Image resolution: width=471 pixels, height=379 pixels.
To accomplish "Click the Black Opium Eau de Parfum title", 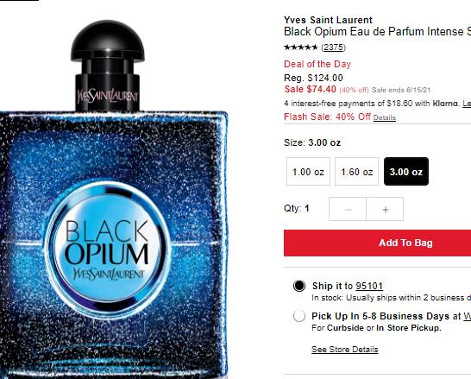I will [377, 32].
